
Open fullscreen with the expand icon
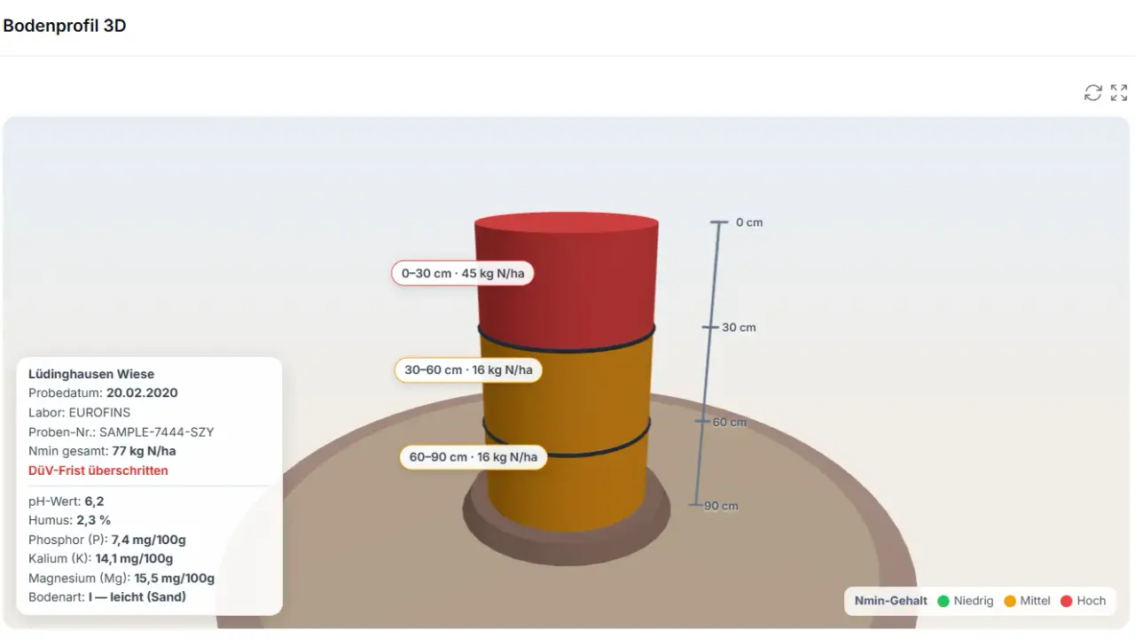click(x=1119, y=93)
